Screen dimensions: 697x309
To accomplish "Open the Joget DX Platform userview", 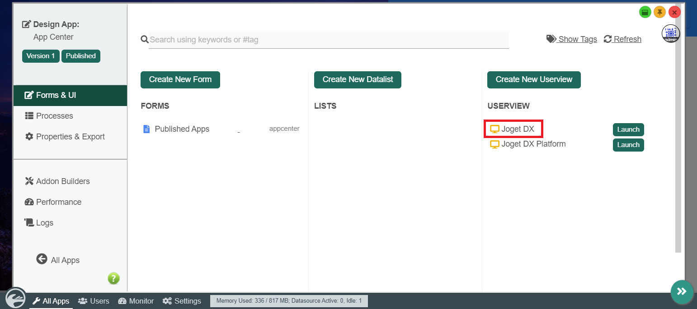I will (x=533, y=144).
